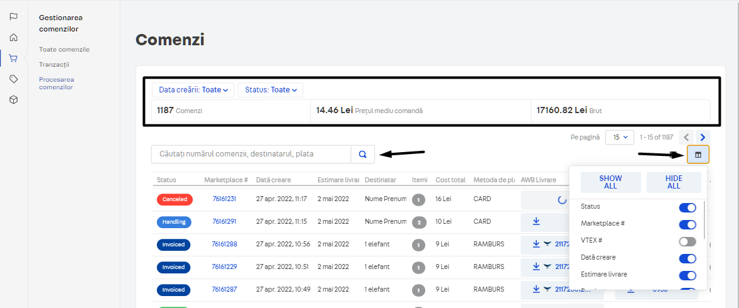Toggle the Status column switch
This screenshot has height=308, width=739.
point(687,207)
